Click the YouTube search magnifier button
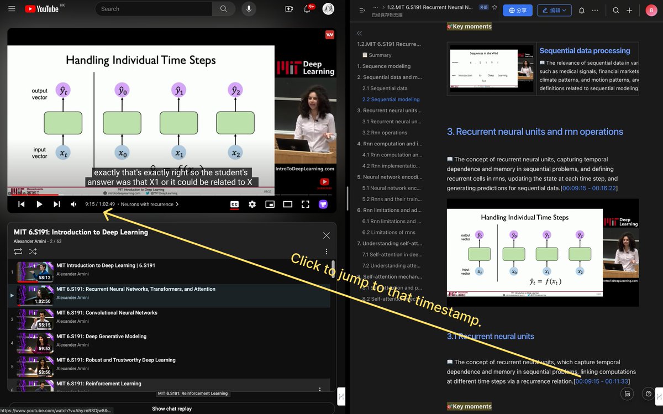 (x=223, y=9)
